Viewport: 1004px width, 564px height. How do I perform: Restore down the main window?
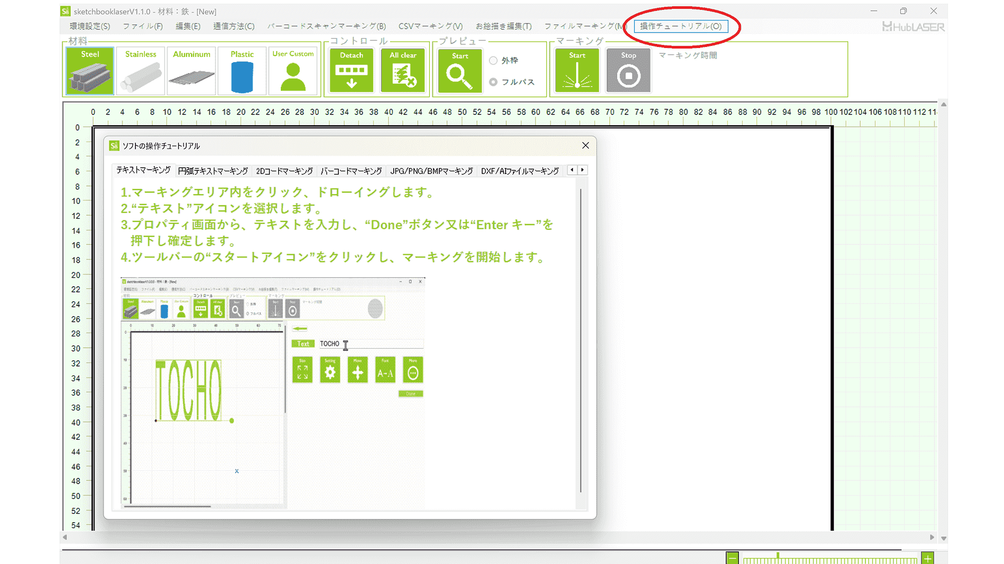coord(904,11)
